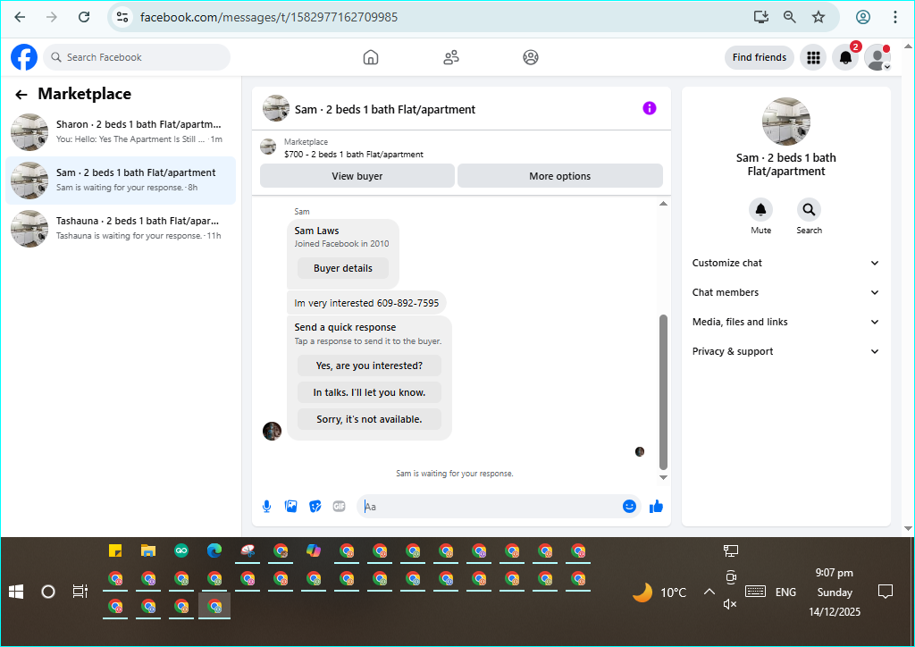The width and height of the screenshot is (915, 647).
Task: Open the Friends icon in top navigation
Action: 451,57
